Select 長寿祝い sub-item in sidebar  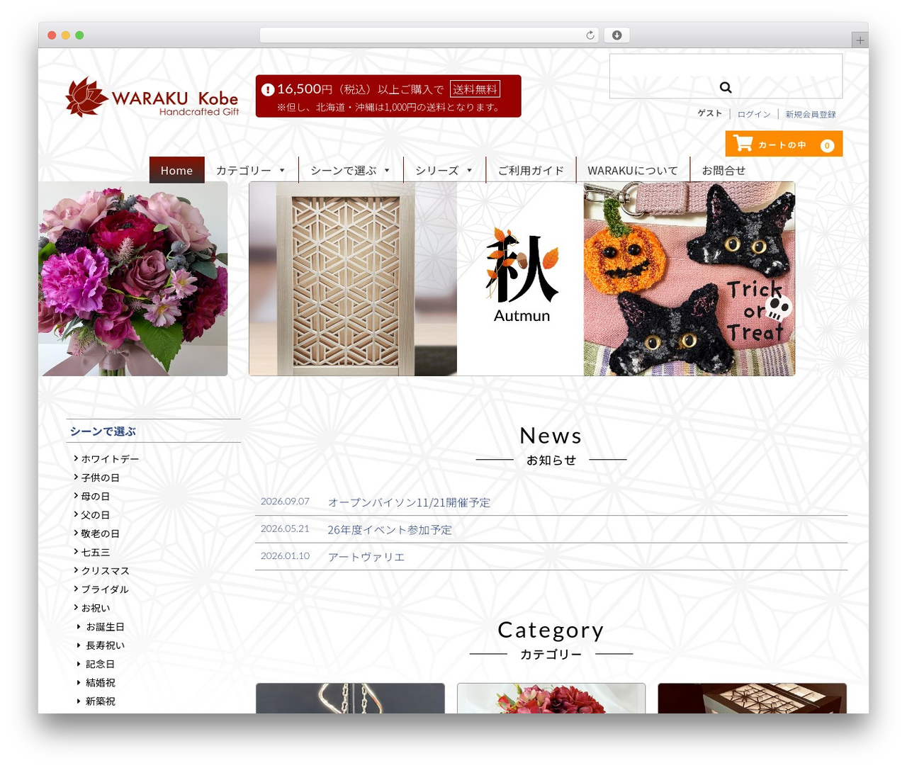coord(105,645)
